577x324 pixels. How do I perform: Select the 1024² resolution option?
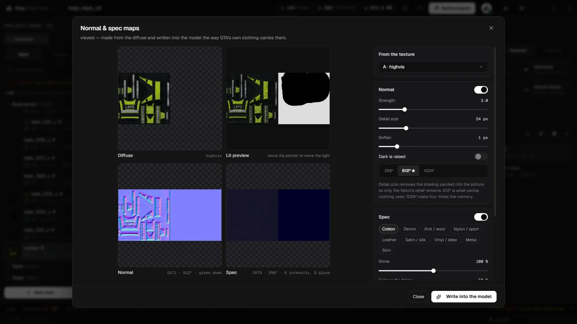pyautogui.click(x=429, y=171)
